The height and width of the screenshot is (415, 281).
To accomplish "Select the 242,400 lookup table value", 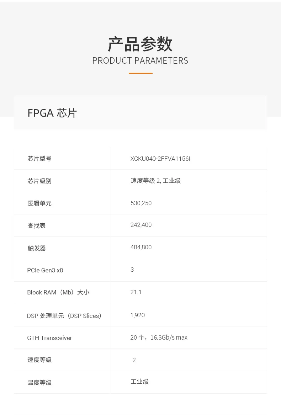I will click(141, 225).
